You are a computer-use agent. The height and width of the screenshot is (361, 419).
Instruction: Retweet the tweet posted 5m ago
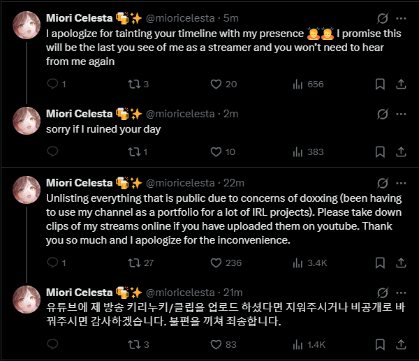coord(134,84)
